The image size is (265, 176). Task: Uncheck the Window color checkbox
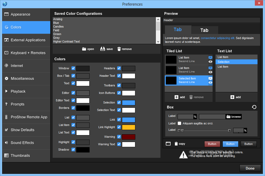[73, 68]
